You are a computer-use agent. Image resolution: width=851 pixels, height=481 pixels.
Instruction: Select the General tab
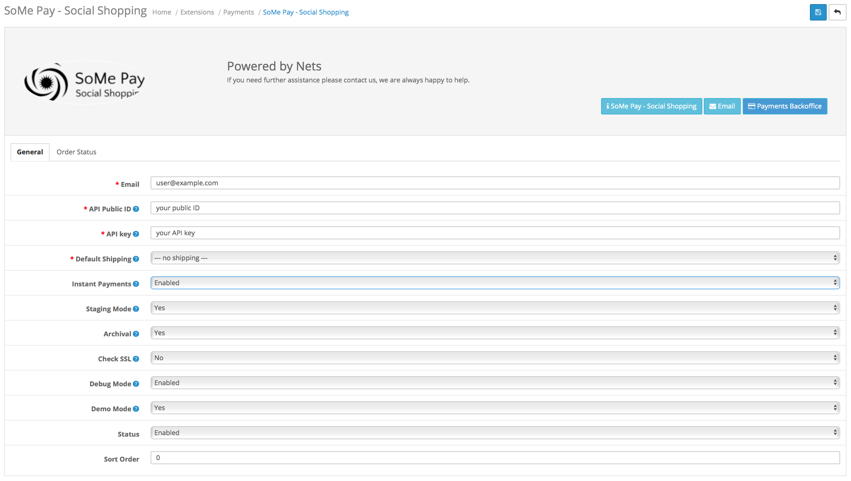(30, 152)
